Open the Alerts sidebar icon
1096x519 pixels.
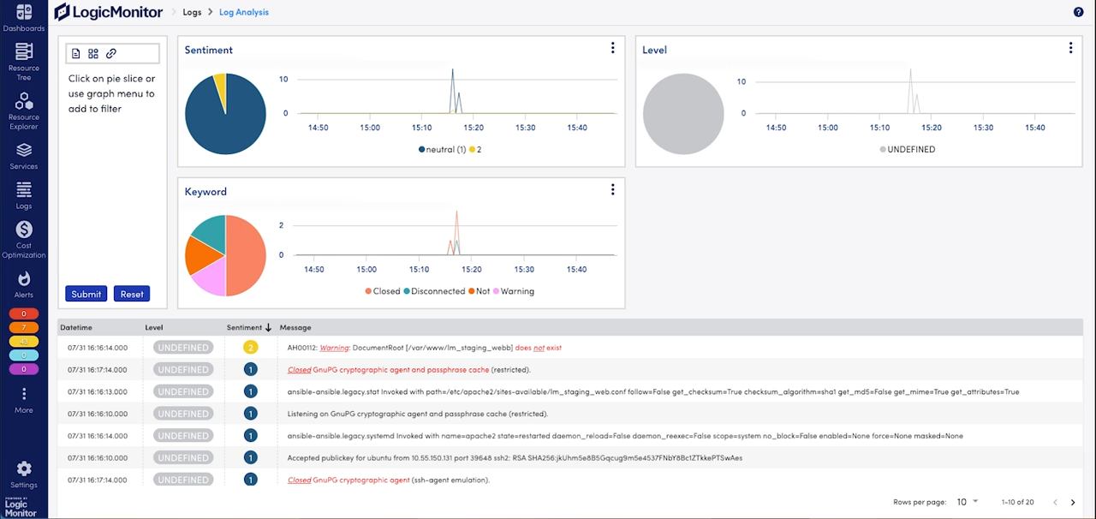pyautogui.click(x=23, y=280)
